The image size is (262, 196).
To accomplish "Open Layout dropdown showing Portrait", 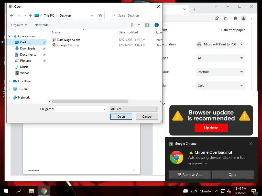I will pyautogui.click(x=220, y=72).
